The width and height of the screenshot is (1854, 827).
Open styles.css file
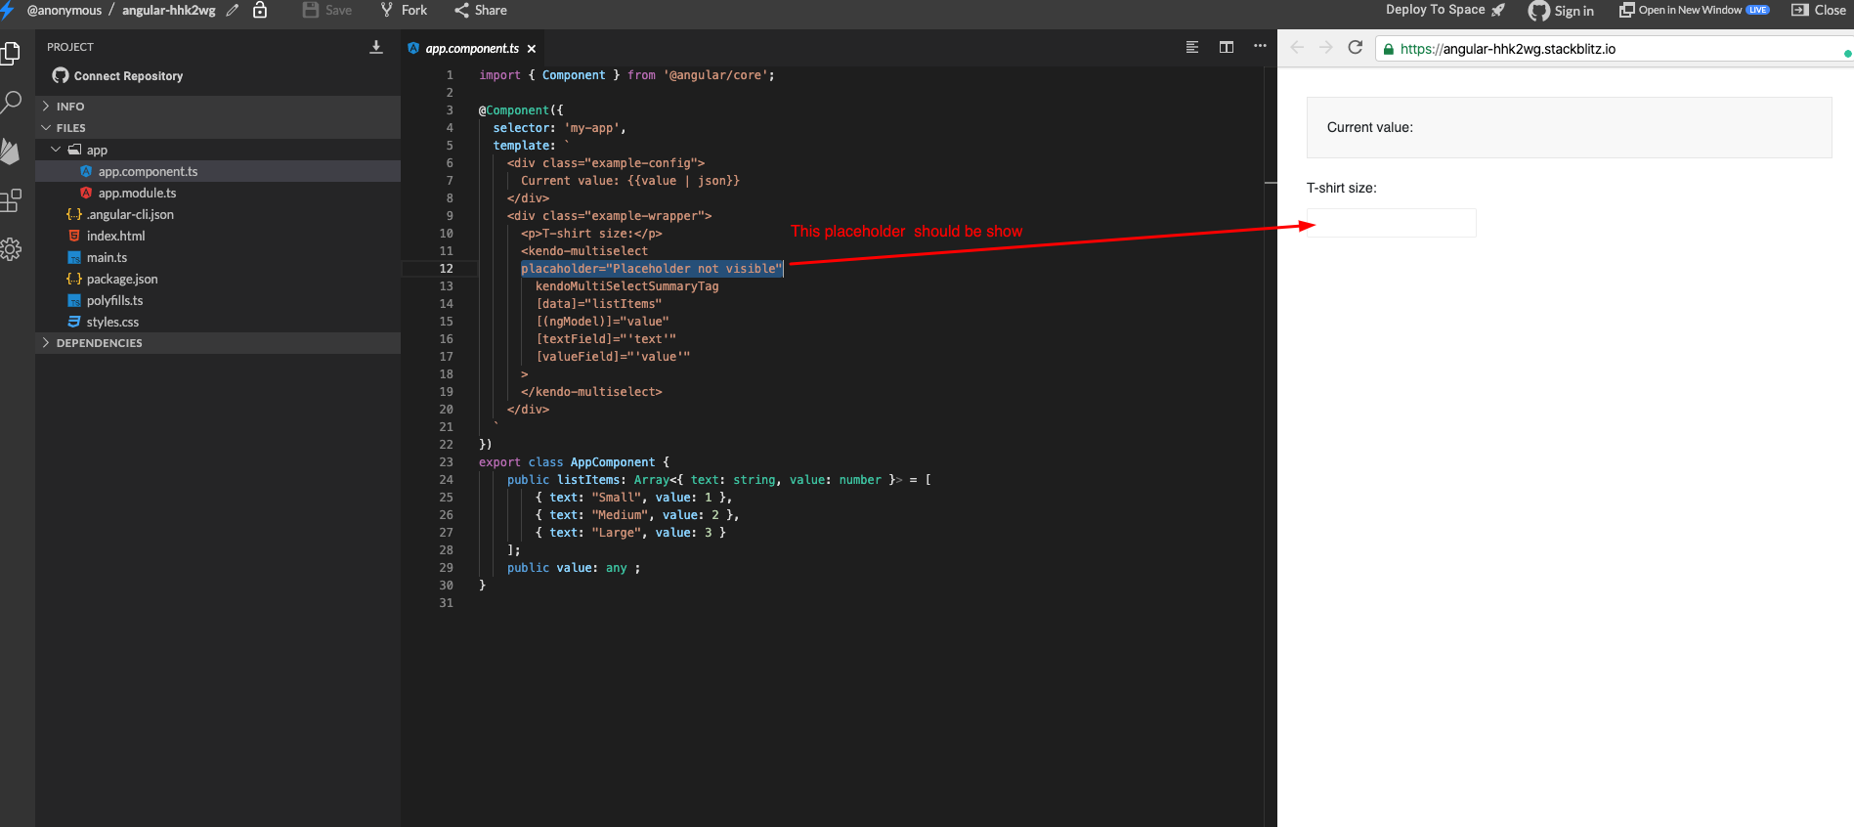(x=218, y=322)
